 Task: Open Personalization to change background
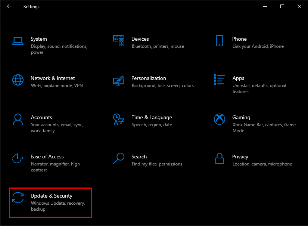(x=149, y=78)
